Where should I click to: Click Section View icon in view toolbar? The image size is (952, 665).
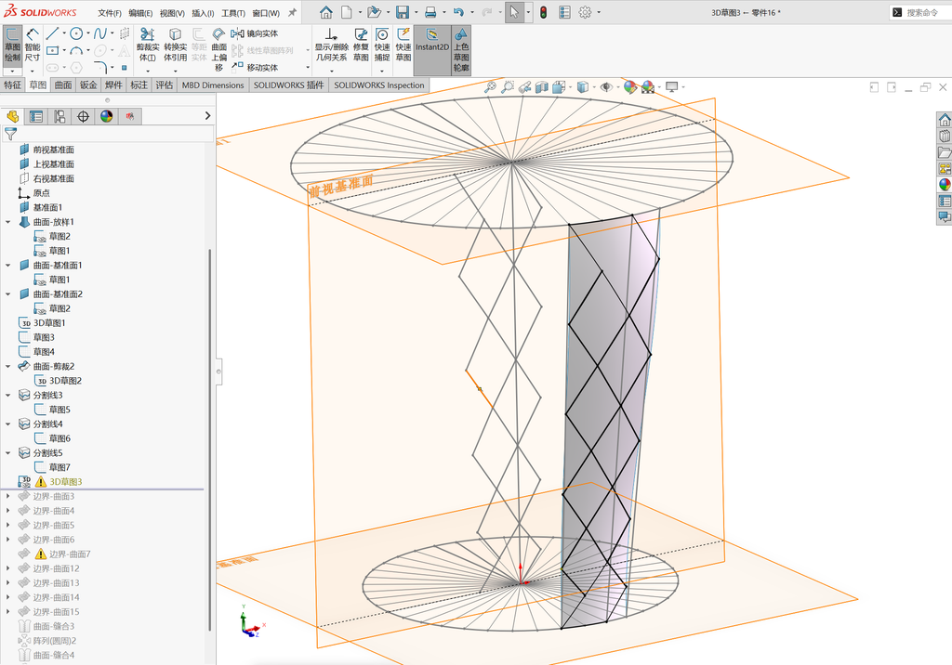(x=542, y=87)
